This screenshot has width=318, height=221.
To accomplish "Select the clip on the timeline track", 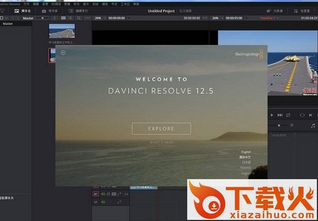I will click(144, 188).
